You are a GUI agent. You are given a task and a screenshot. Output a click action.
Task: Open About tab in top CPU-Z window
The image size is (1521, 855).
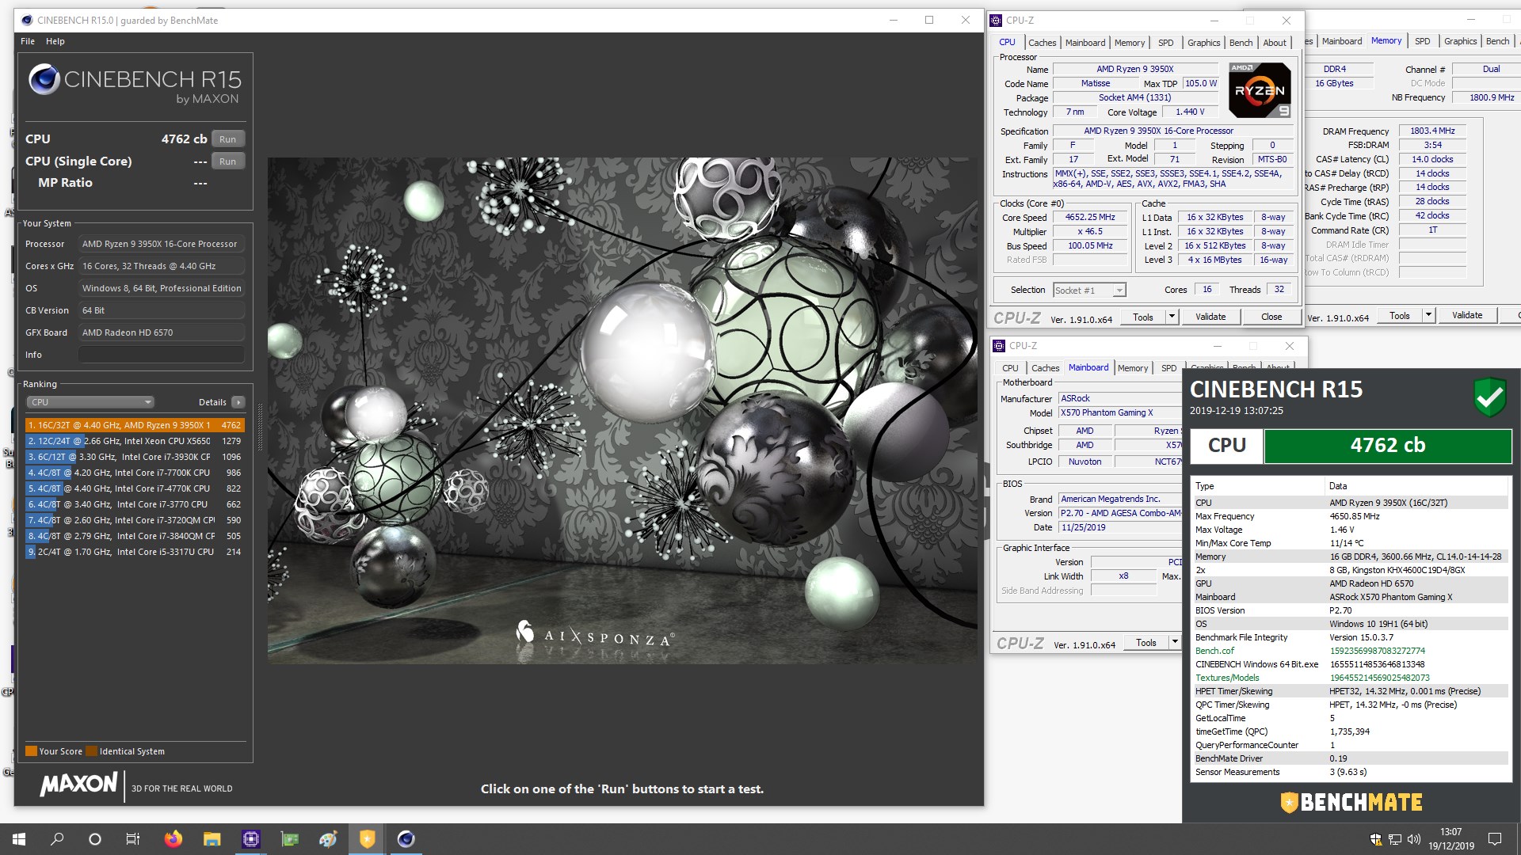[x=1275, y=43]
